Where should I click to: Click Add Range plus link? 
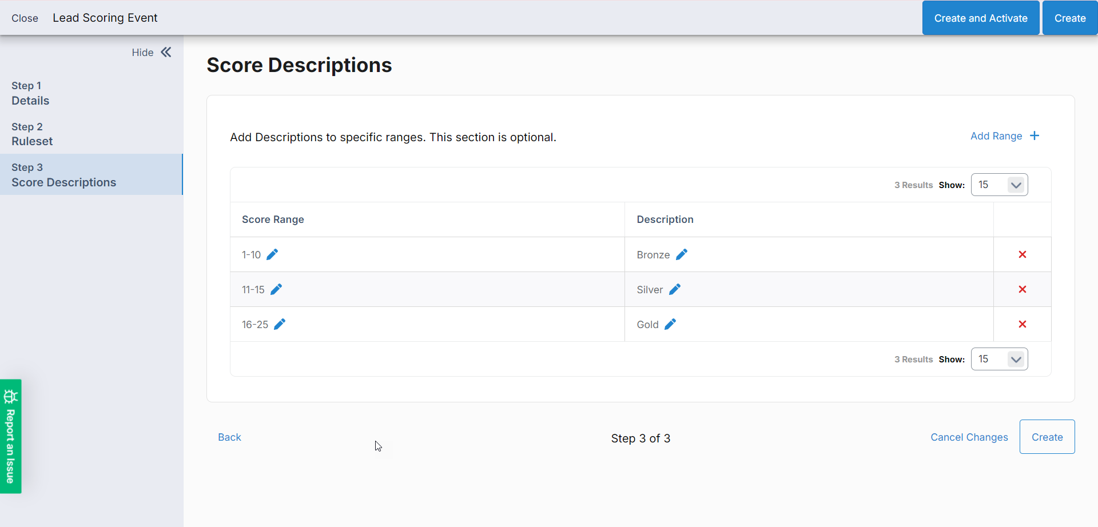pyautogui.click(x=1004, y=136)
